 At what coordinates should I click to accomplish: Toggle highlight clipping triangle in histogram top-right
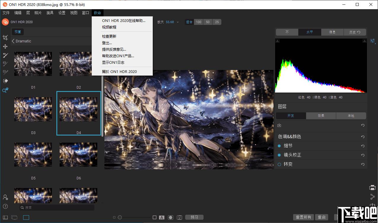[365, 41]
